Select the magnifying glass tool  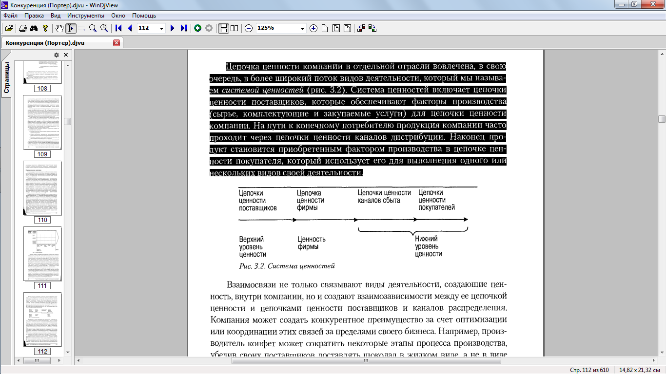93,28
